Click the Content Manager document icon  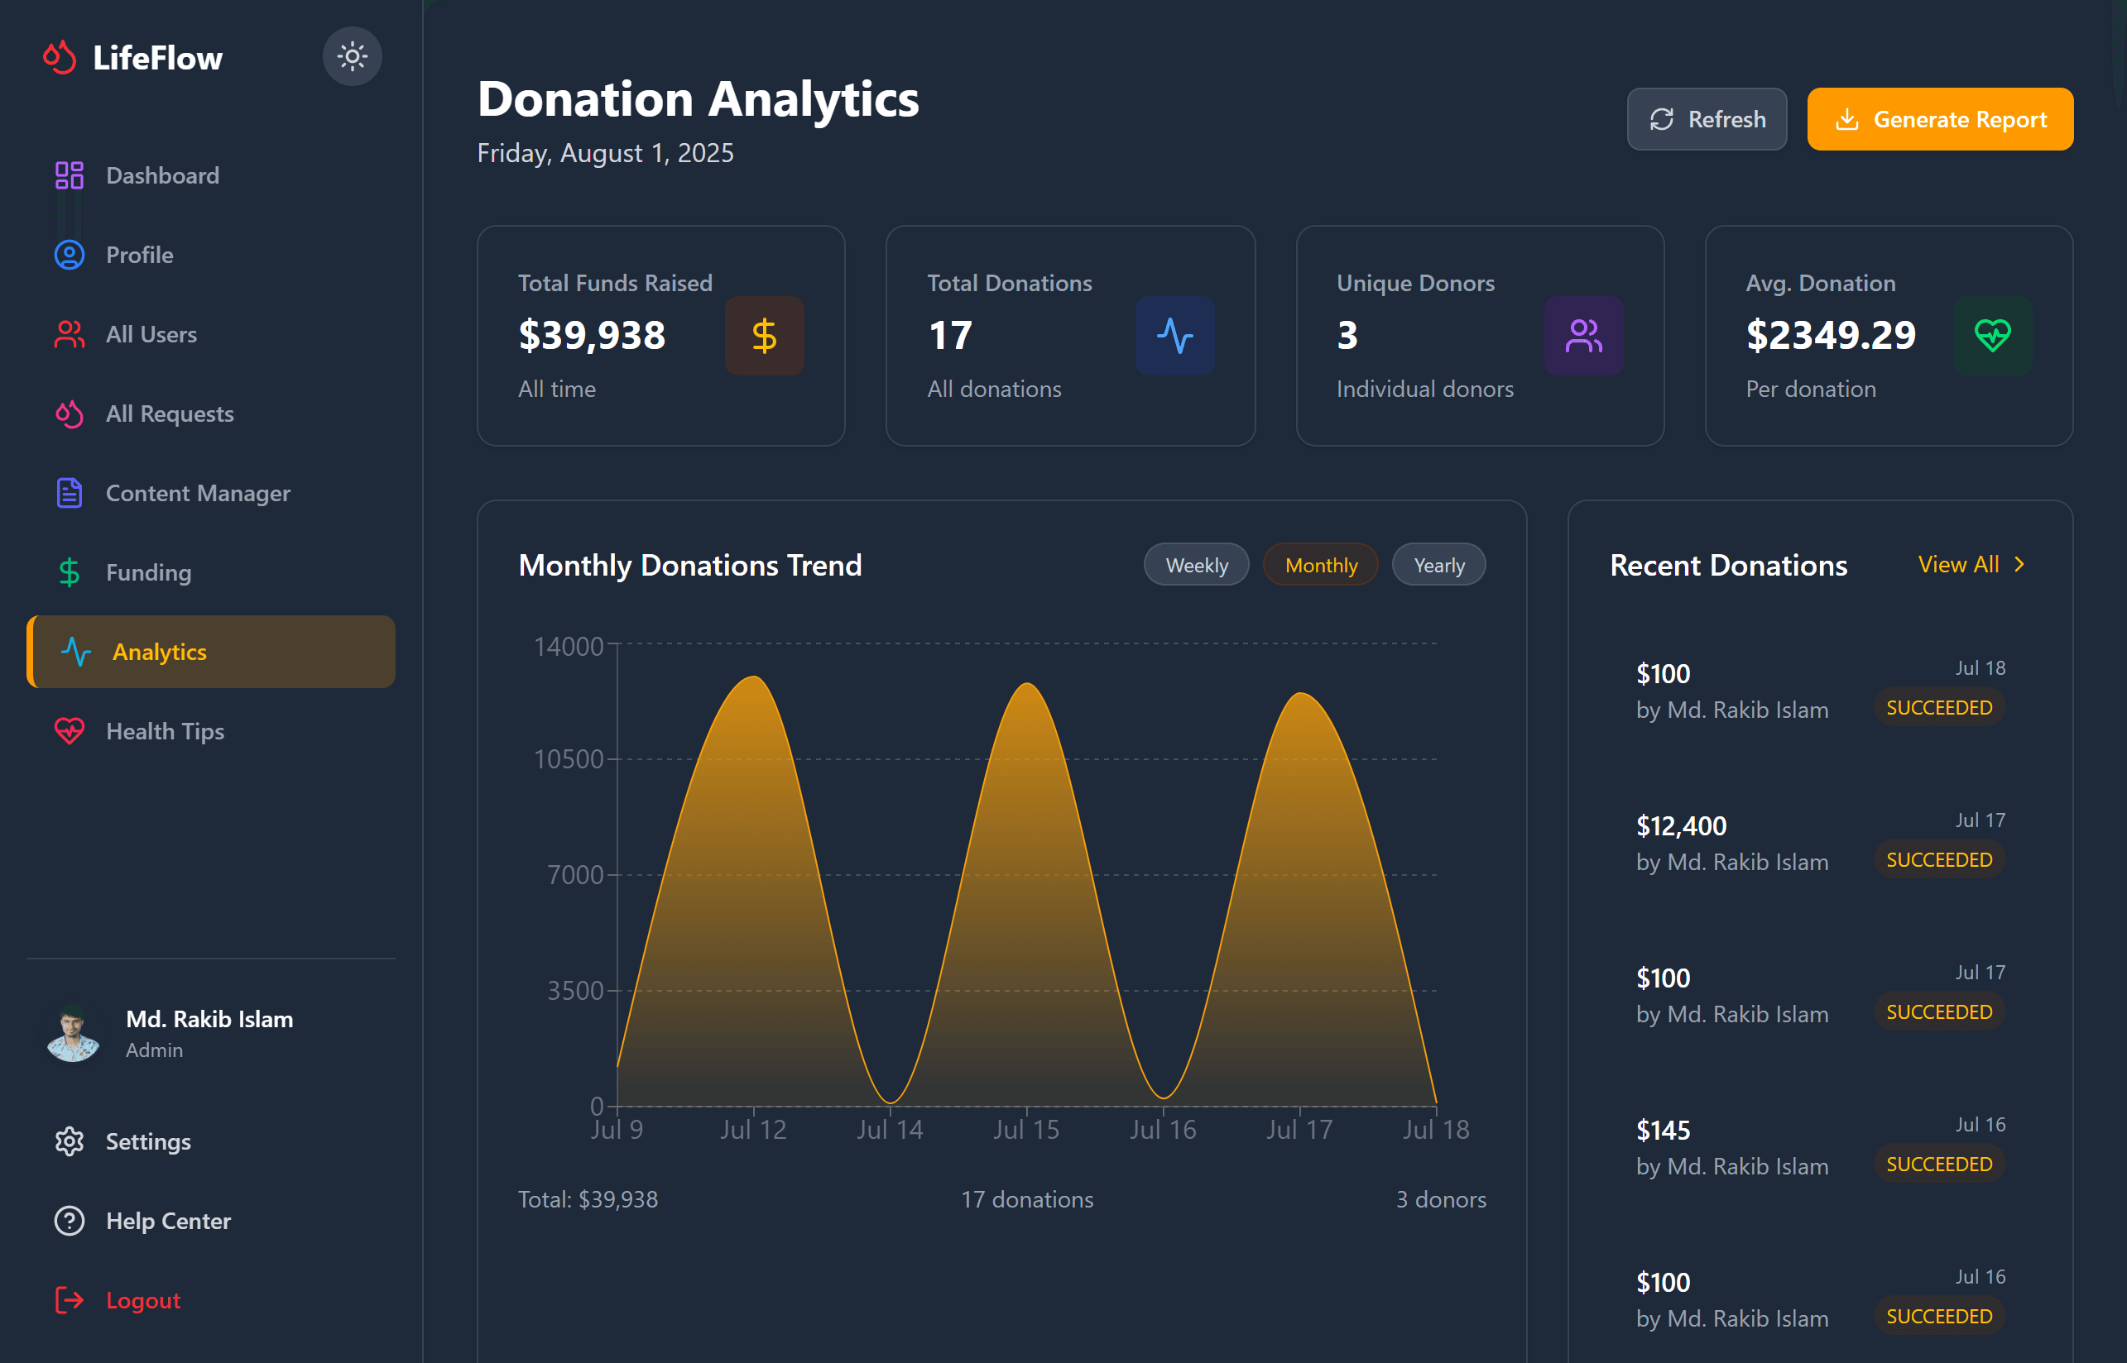(69, 493)
